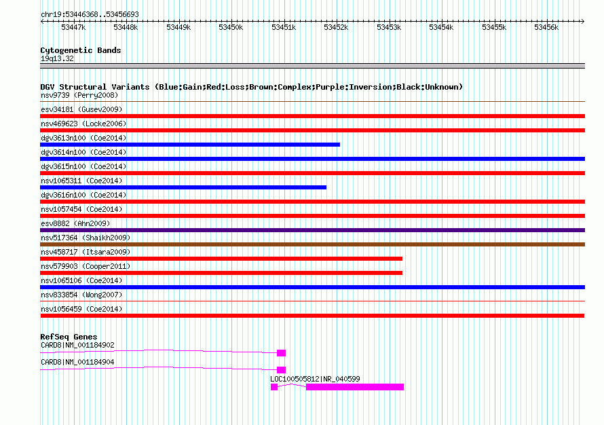Select the blue nsv1065106 gain bar
This screenshot has height=425, width=604.
(312, 287)
